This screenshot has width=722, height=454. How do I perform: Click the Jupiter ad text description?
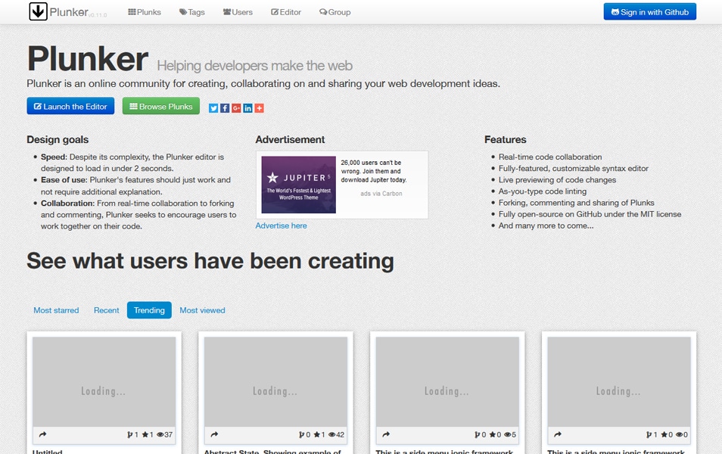tap(373, 171)
